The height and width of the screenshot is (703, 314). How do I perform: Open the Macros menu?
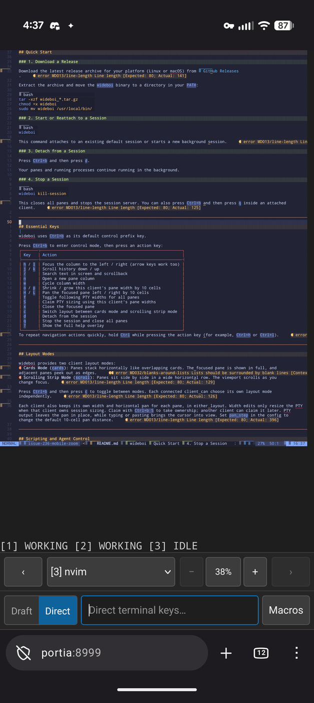[286, 610]
